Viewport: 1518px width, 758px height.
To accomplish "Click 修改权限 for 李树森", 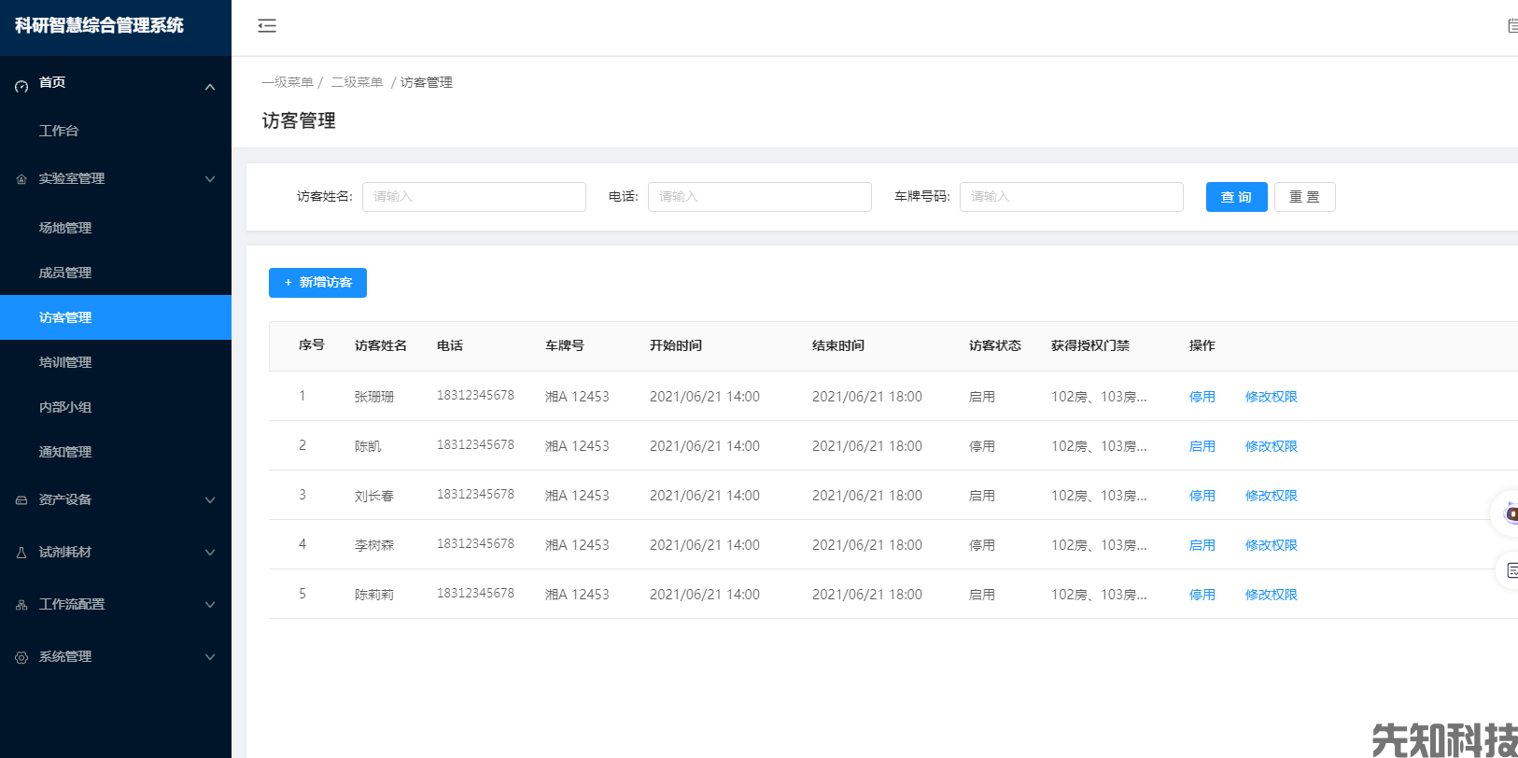I will (1271, 545).
